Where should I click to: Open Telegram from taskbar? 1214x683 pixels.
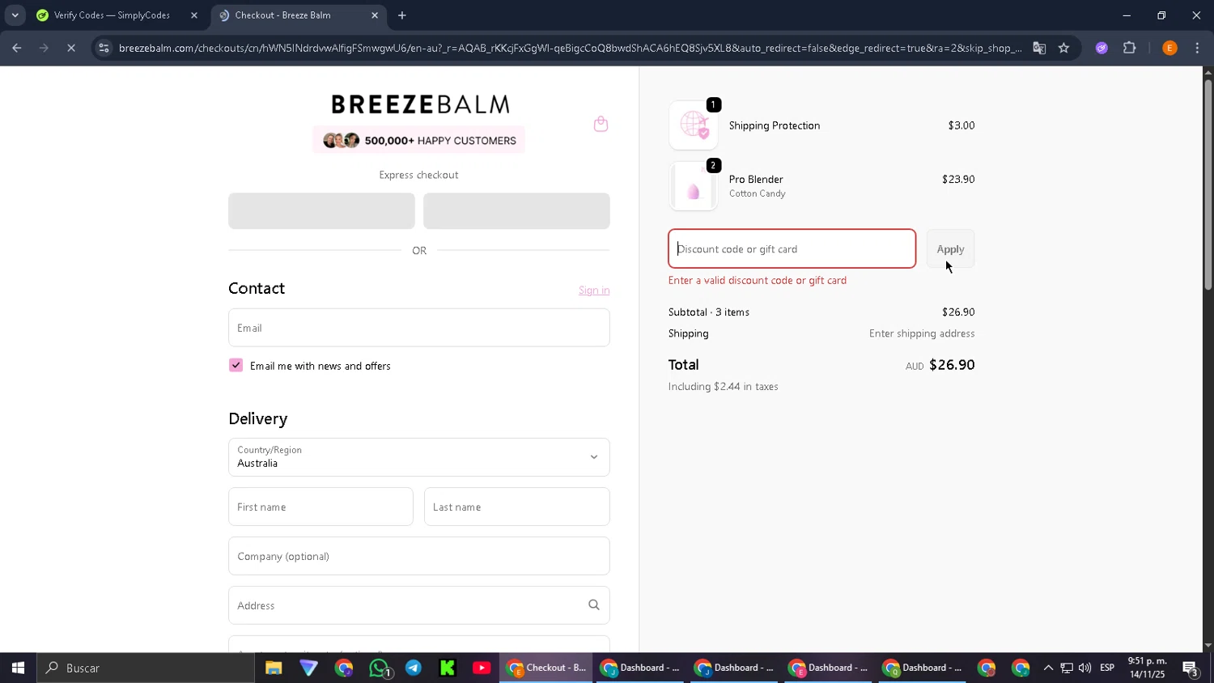[x=414, y=668]
